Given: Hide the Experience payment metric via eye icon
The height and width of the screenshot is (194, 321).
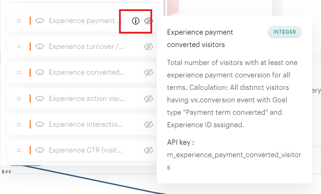Looking at the screenshot, I should click(148, 21).
